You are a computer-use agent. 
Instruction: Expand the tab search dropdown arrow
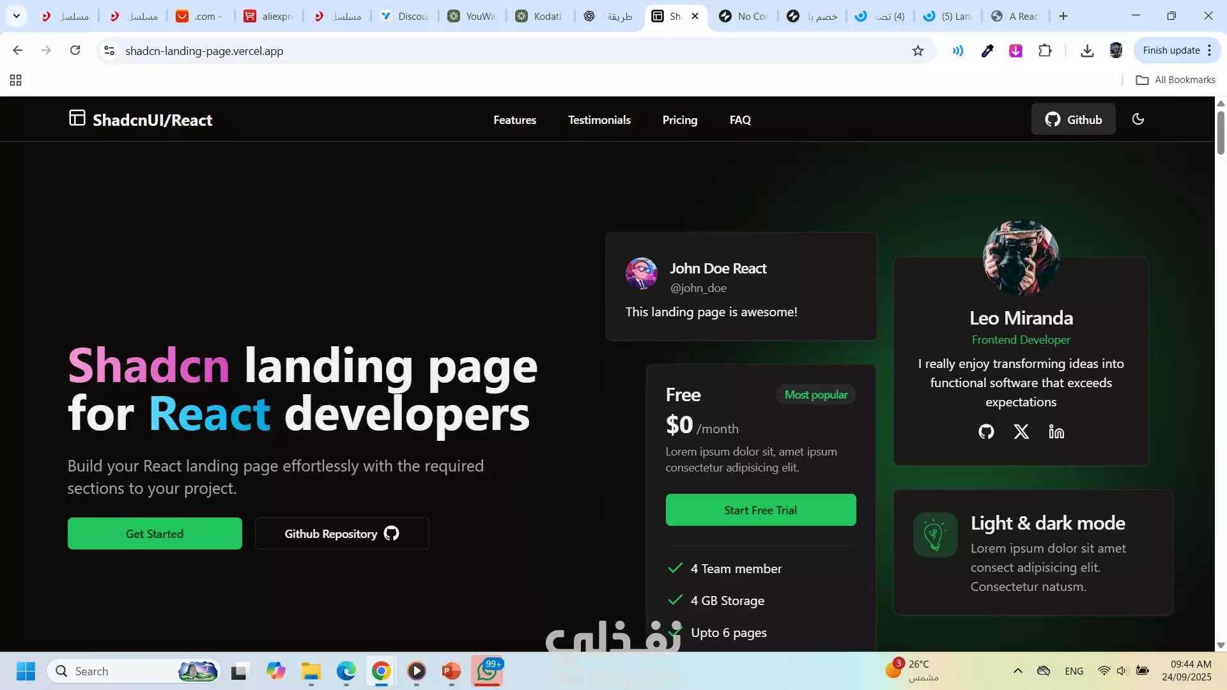tap(17, 16)
